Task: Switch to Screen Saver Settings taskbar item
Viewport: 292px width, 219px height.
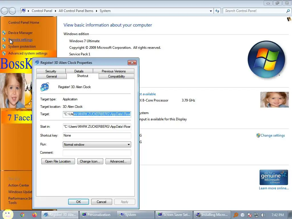Action: (x=174, y=215)
